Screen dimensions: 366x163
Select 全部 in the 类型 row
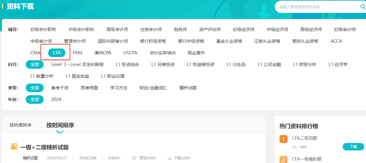[x=34, y=88]
